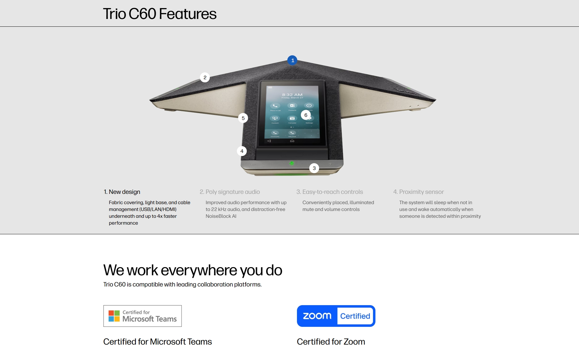Open hotspot 4 for proximity sensor

(242, 151)
